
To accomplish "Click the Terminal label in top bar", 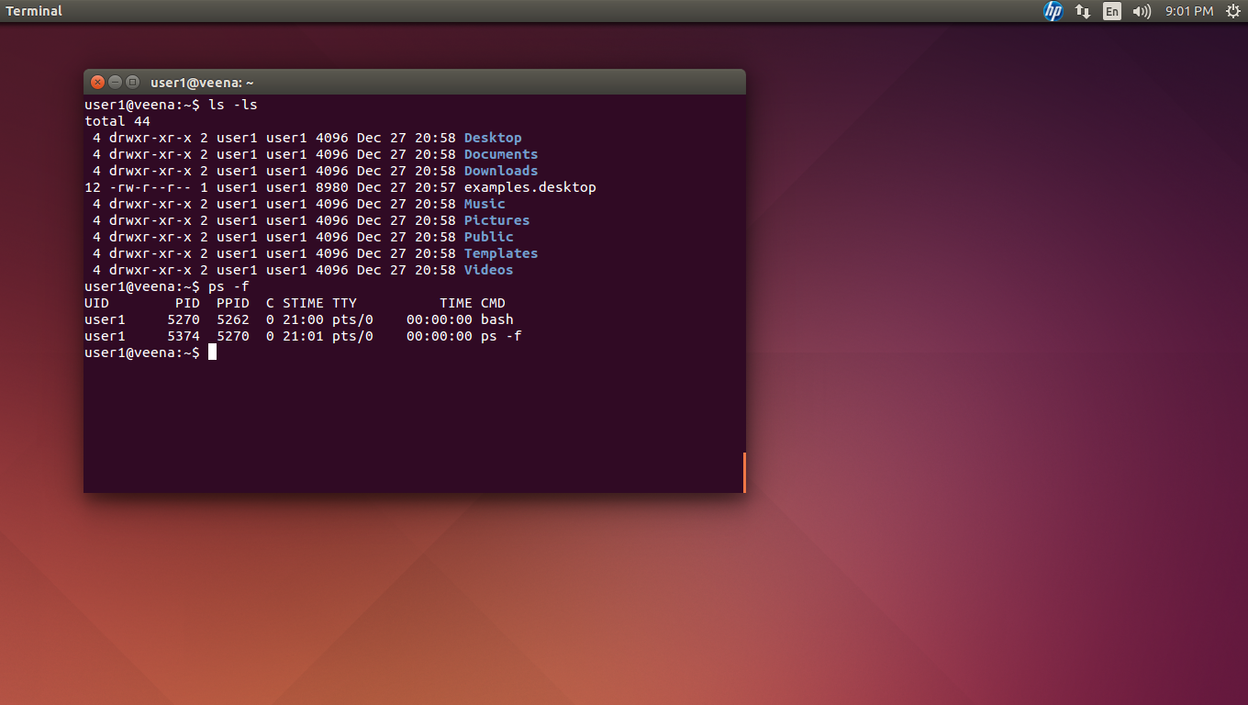I will pos(35,11).
